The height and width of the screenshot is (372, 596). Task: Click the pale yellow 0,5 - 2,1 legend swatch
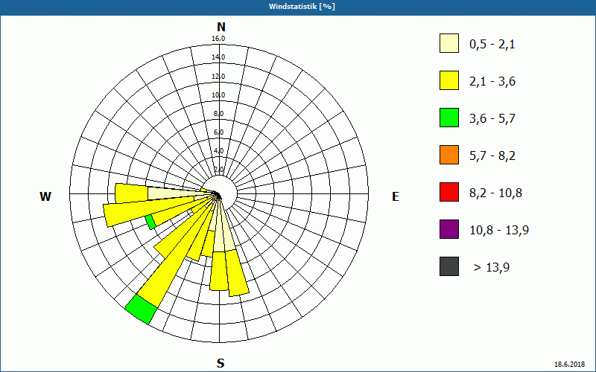449,43
